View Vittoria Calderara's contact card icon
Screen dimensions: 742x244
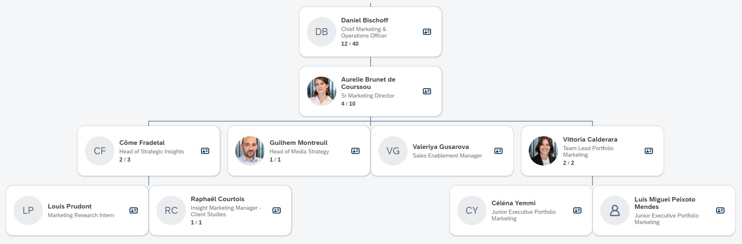(649, 151)
